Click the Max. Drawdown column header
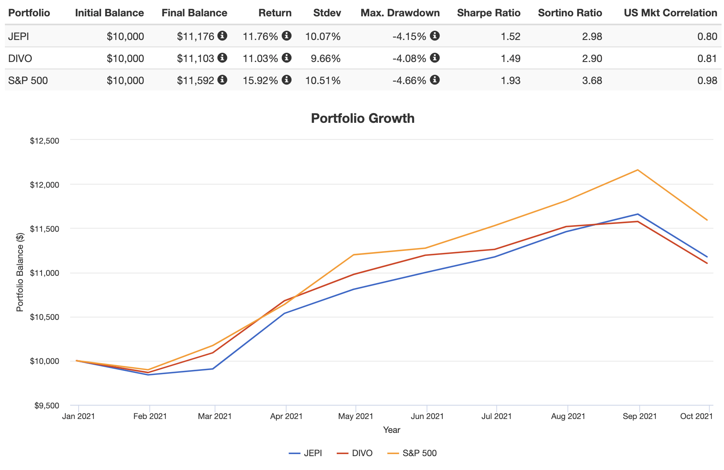Screen dimensions: 724x470 [400, 13]
